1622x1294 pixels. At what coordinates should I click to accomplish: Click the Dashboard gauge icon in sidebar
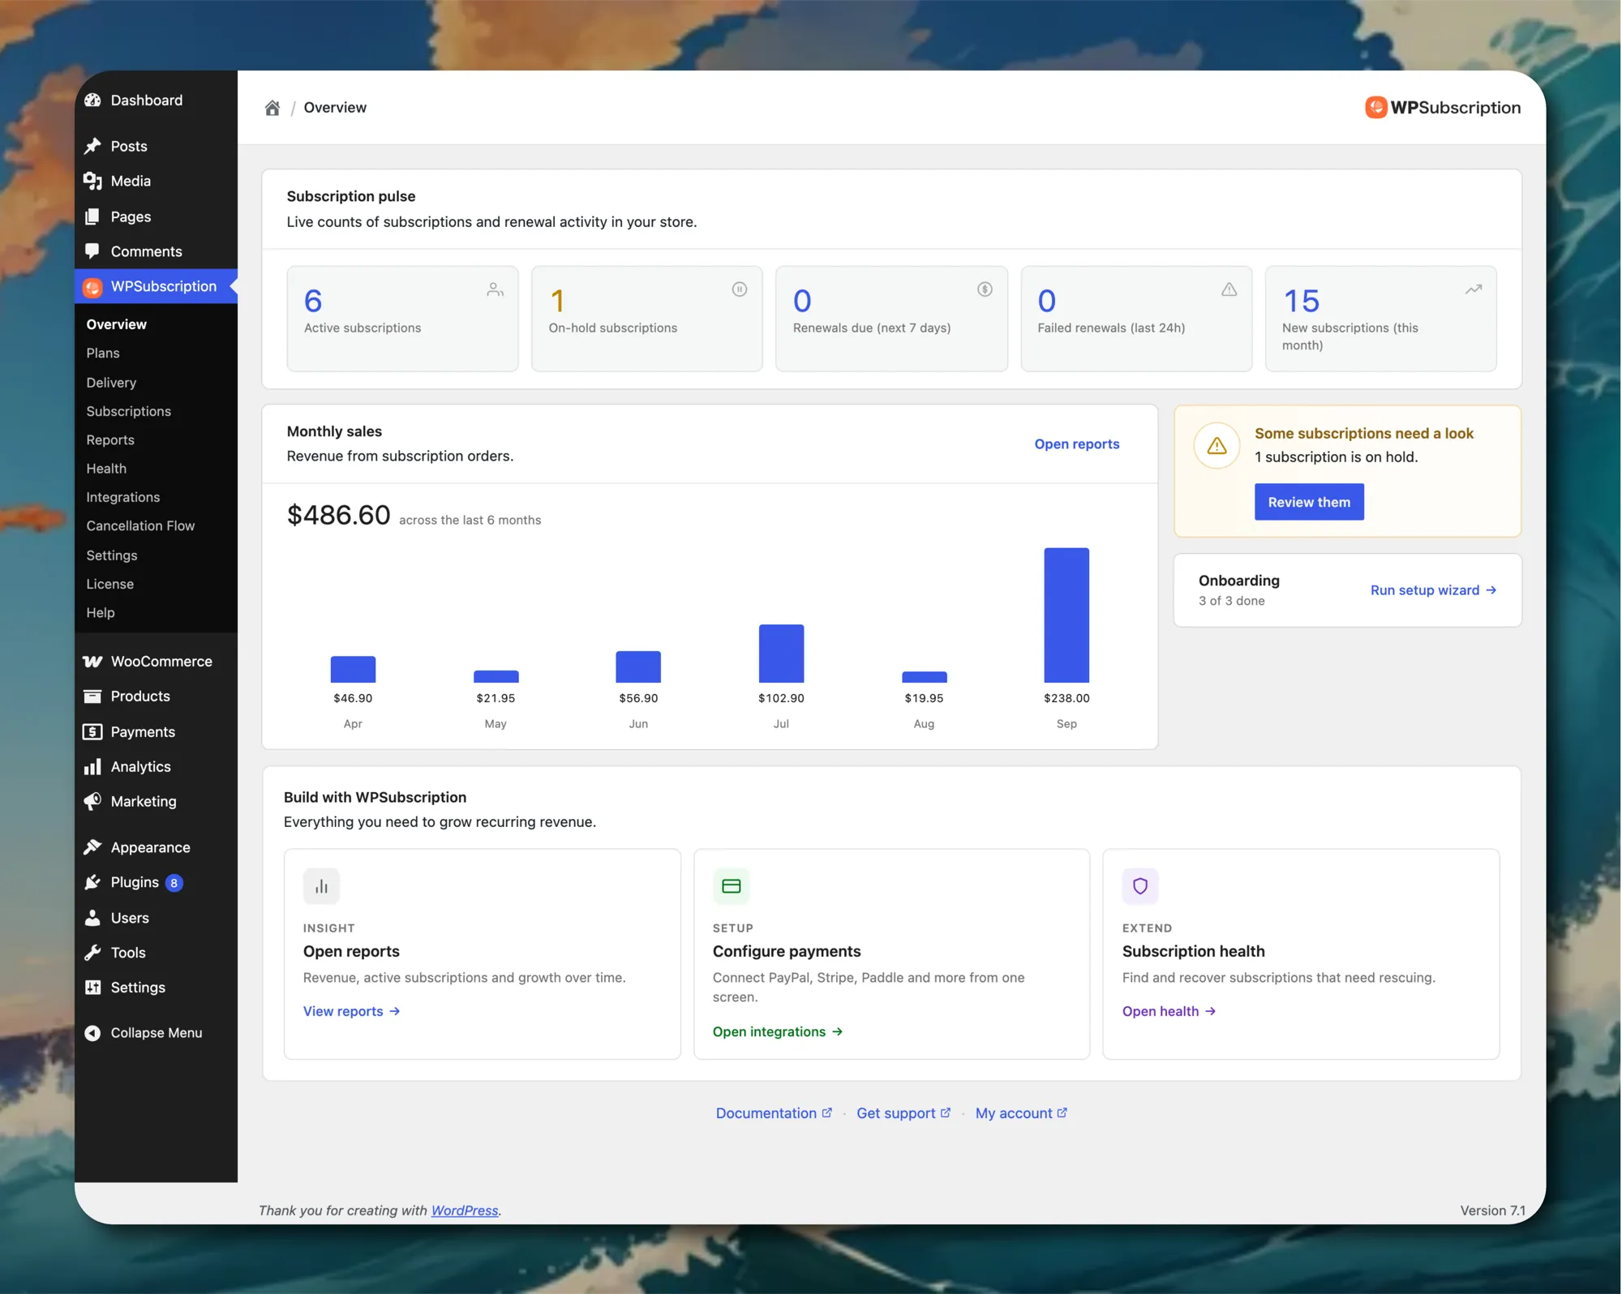tap(92, 101)
